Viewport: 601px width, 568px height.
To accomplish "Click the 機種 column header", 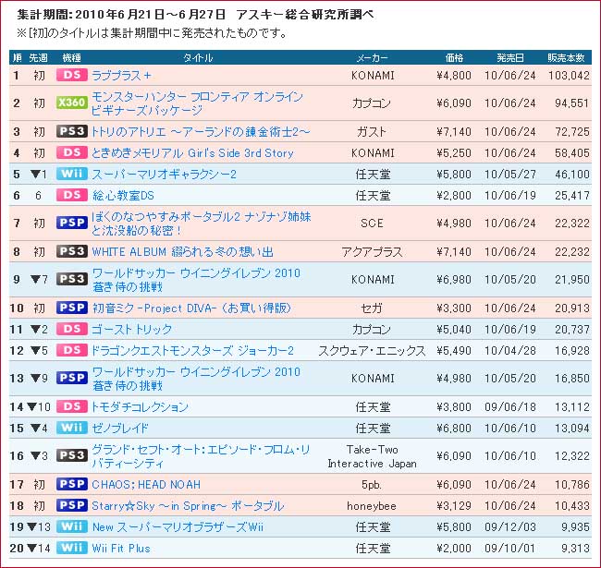I will tap(72, 57).
